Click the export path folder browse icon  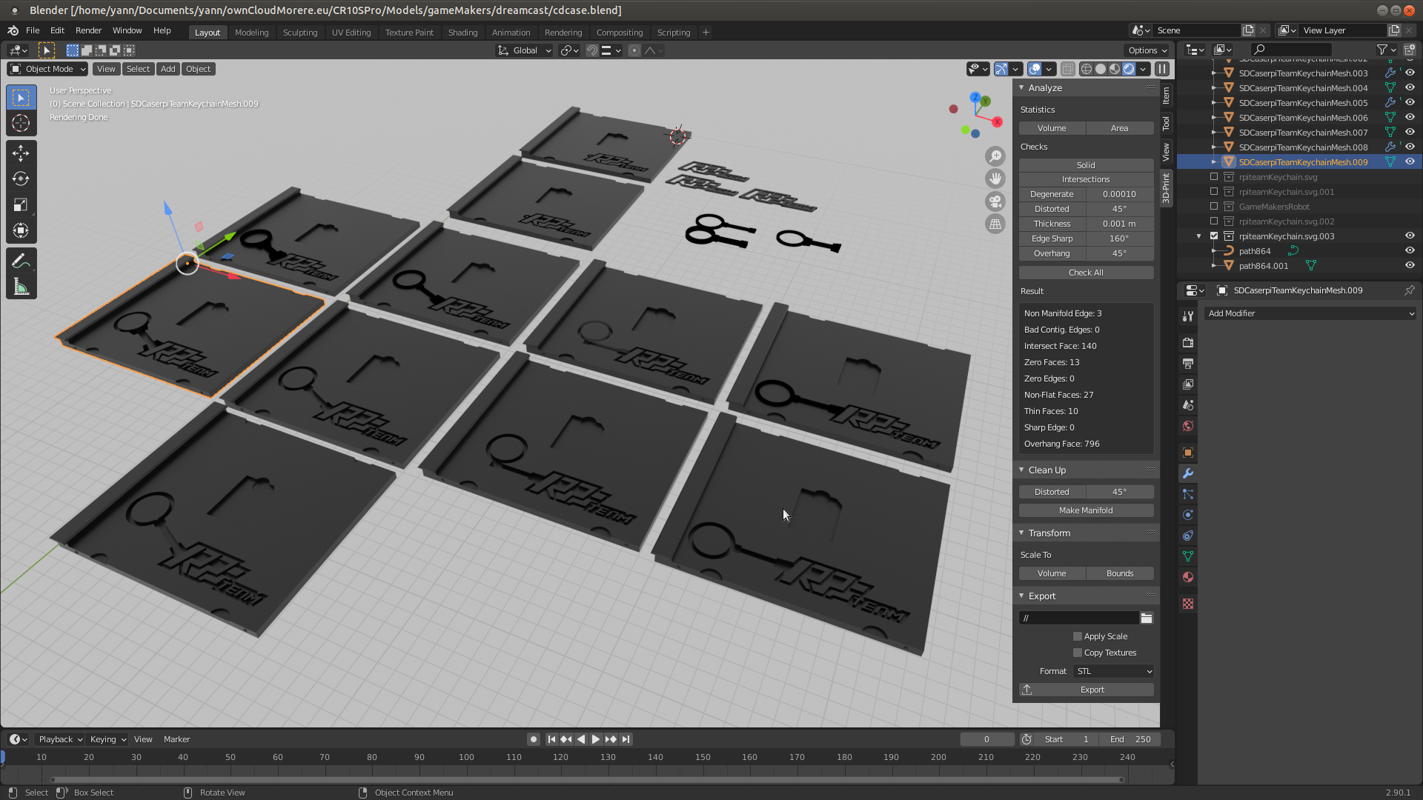point(1147,618)
